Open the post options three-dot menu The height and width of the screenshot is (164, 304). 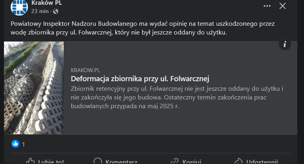click(268, 6)
